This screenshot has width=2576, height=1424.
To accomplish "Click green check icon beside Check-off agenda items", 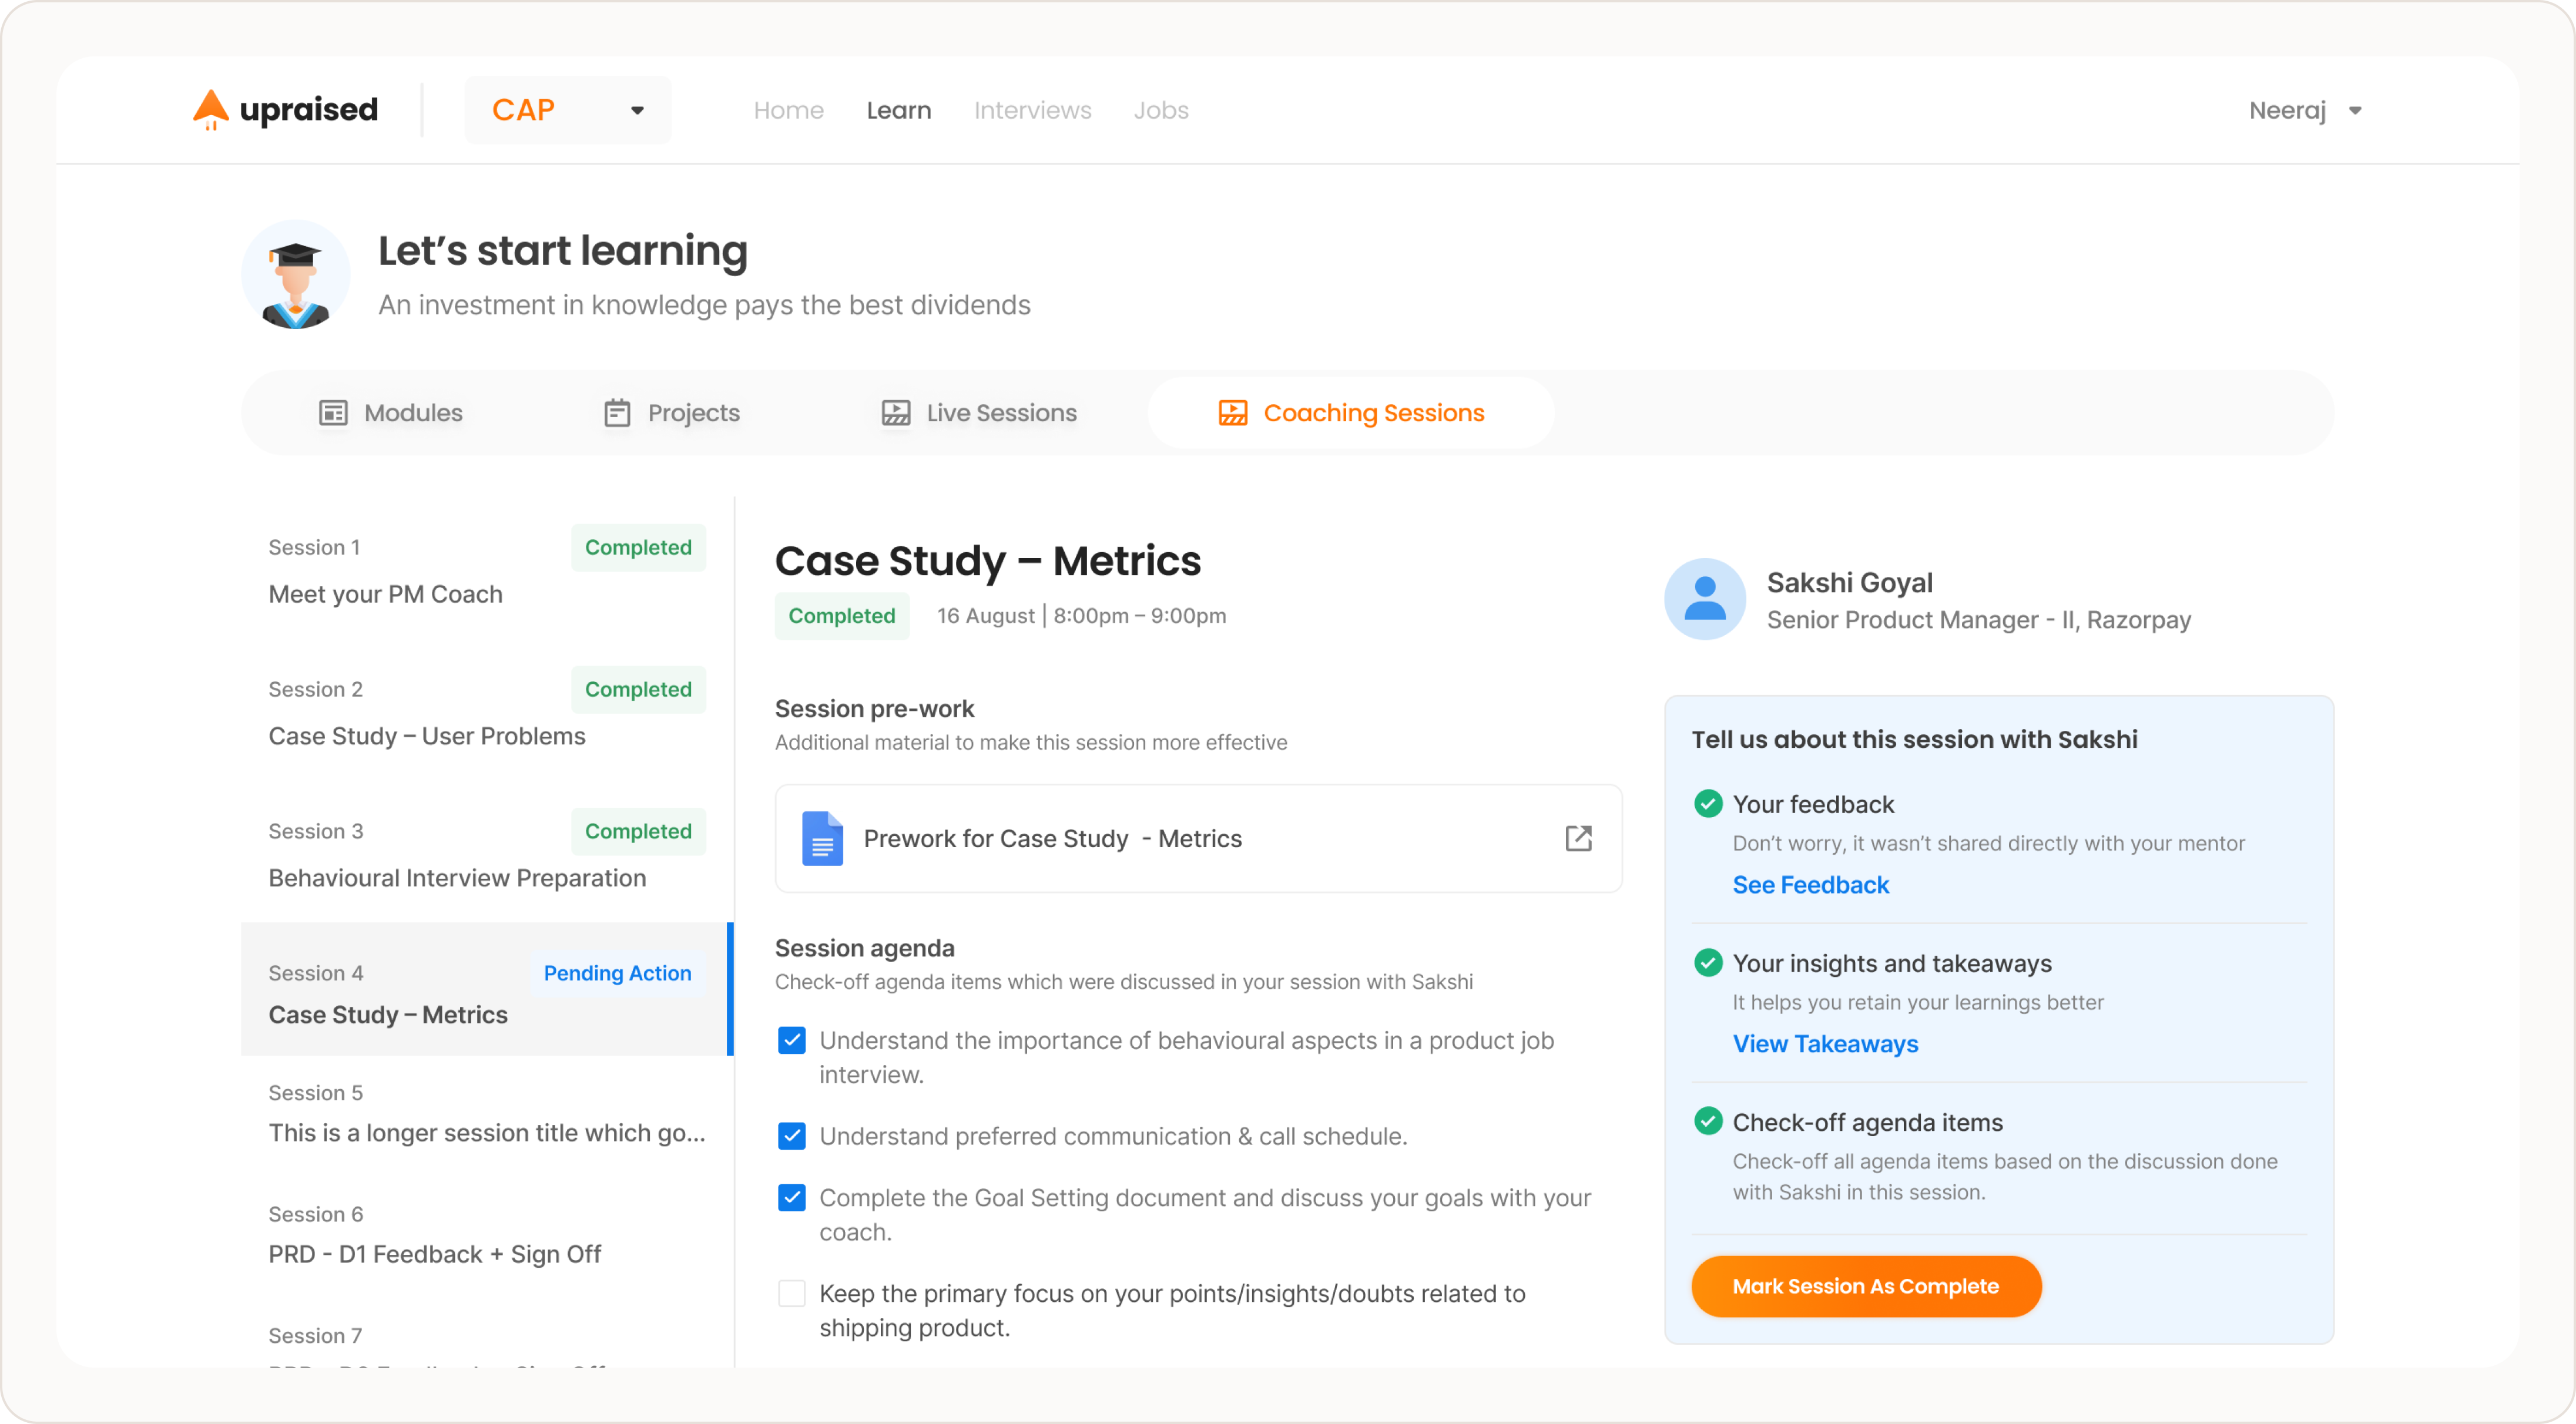I will point(1708,1121).
